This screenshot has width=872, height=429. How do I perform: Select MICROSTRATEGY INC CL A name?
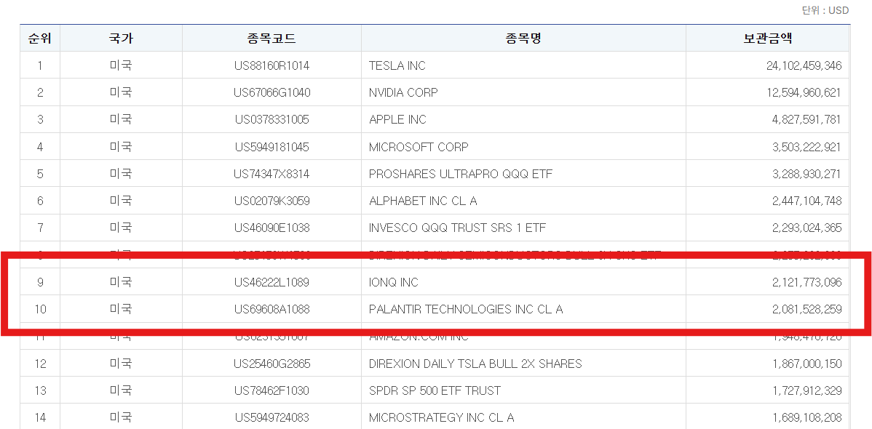pos(442,417)
